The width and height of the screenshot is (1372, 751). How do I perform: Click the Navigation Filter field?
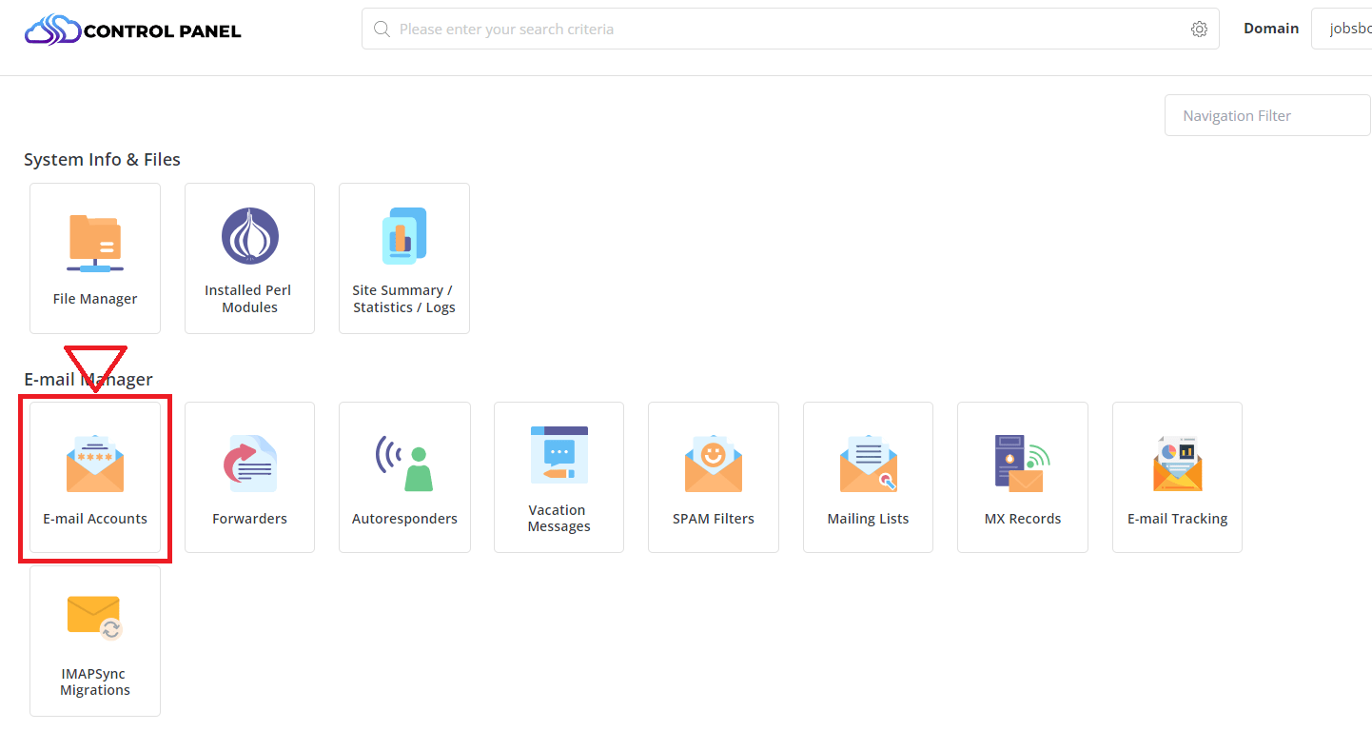(1266, 114)
